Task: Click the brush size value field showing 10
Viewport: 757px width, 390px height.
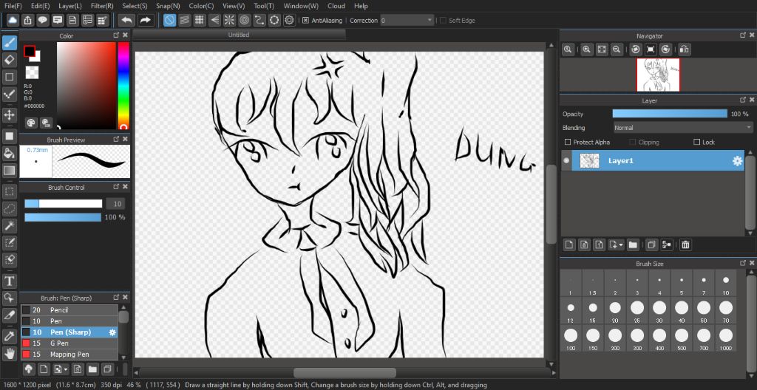Action: tap(116, 204)
